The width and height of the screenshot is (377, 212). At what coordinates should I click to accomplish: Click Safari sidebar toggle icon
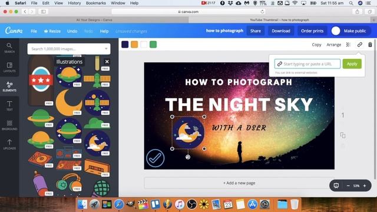click(43, 12)
